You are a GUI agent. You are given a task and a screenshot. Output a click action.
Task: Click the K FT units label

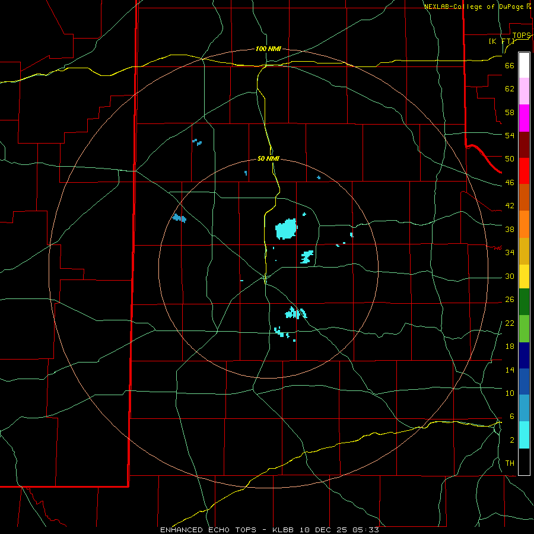(x=501, y=41)
